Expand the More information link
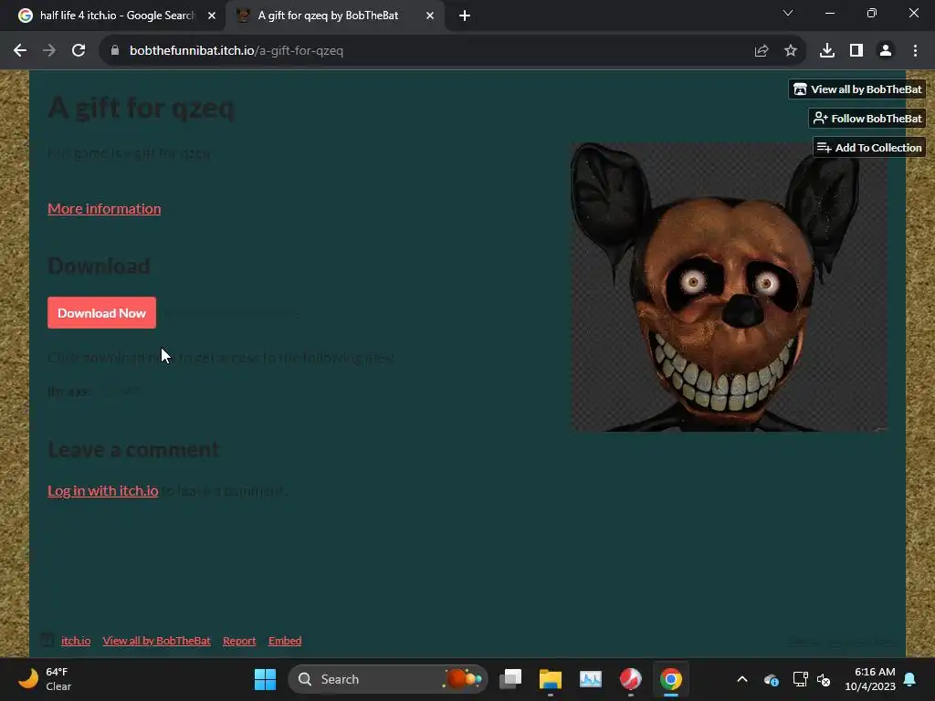935x701 pixels. [104, 209]
